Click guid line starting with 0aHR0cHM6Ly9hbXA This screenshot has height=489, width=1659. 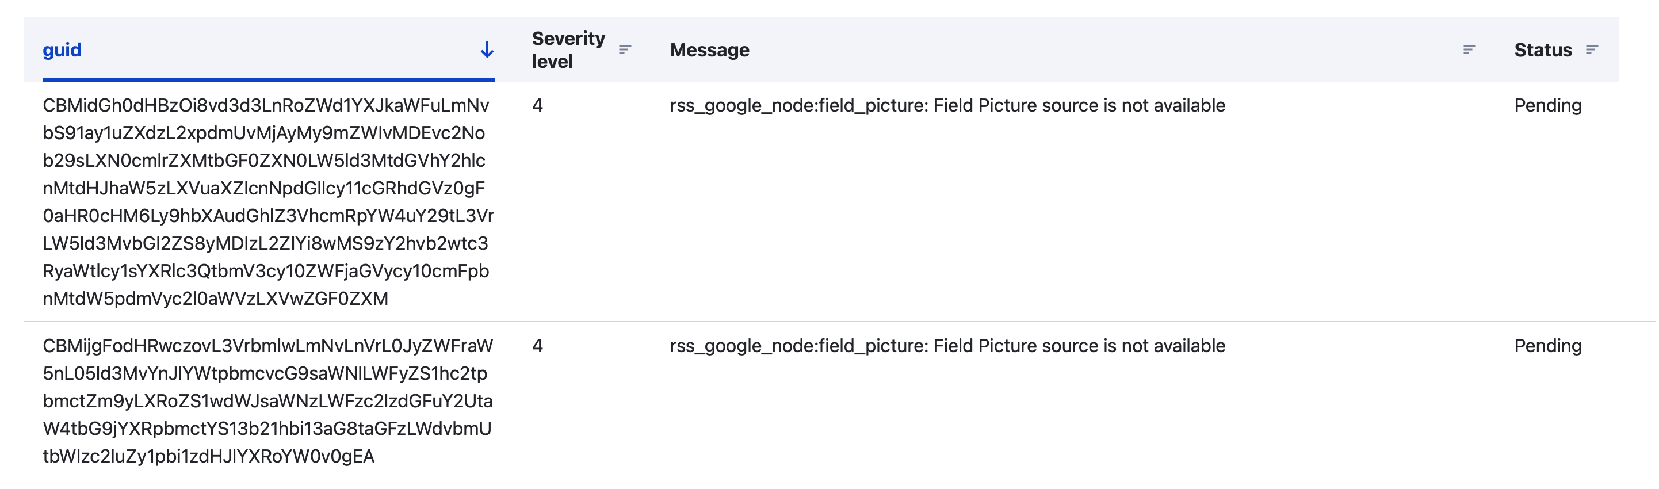268,215
